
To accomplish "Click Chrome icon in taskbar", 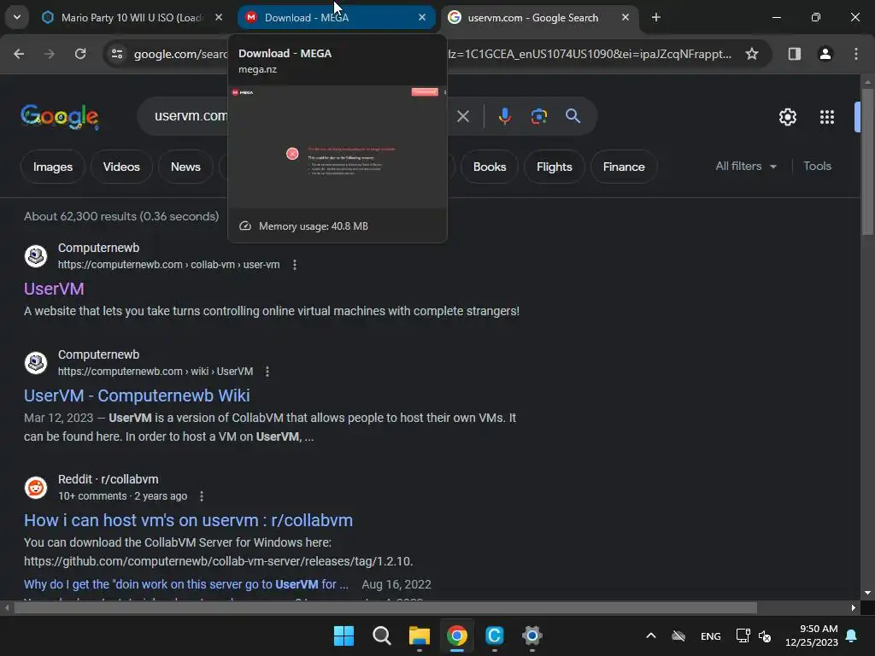I will click(x=457, y=635).
